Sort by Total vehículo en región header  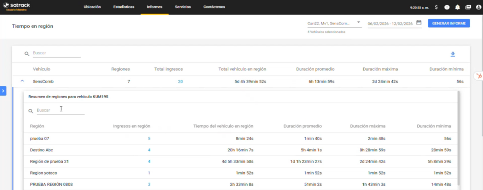242,69
